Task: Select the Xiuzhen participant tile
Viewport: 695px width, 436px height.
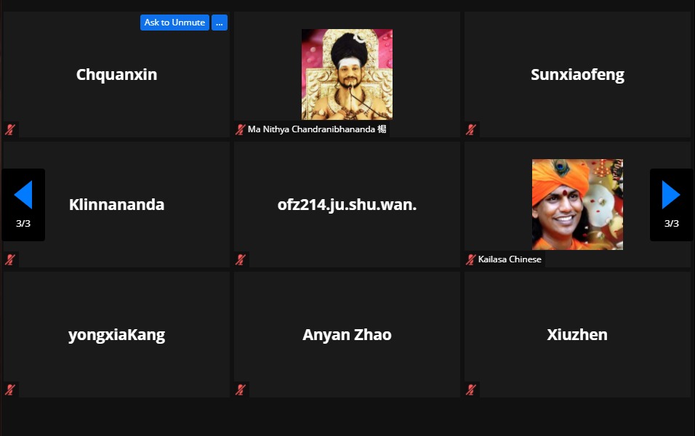Action: [577, 335]
